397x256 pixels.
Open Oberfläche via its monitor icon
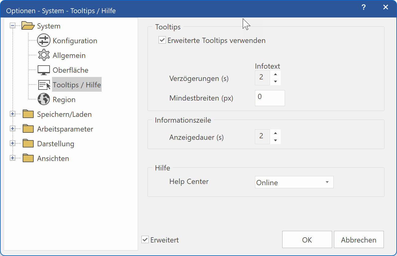pyautogui.click(x=43, y=70)
